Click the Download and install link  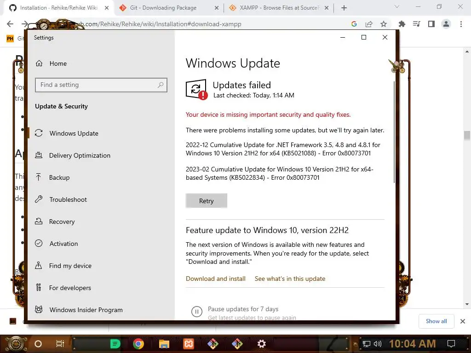pyautogui.click(x=216, y=279)
